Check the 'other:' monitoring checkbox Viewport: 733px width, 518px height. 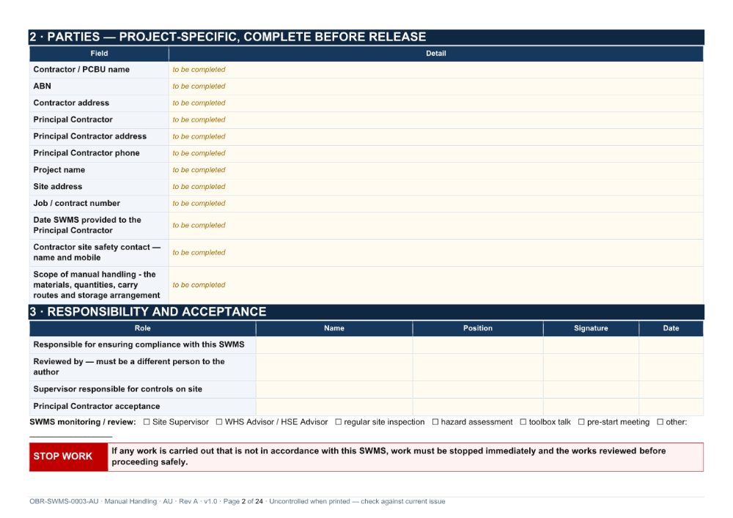pos(660,422)
